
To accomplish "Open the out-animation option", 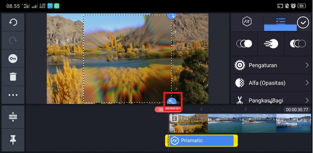I will pos(298,43).
